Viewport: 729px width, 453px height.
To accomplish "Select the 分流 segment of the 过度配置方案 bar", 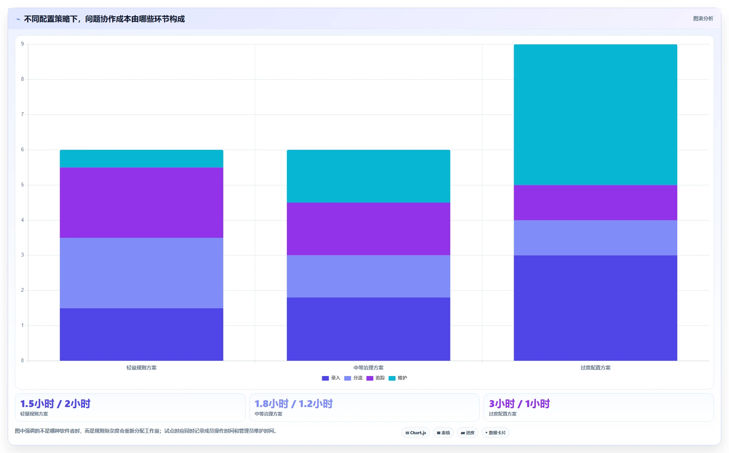I will coord(595,238).
